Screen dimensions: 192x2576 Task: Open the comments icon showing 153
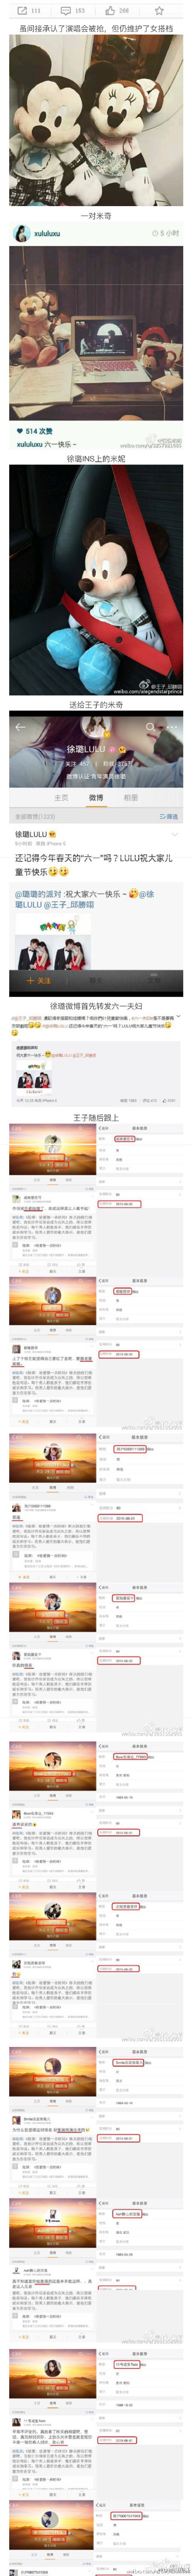coord(67,10)
